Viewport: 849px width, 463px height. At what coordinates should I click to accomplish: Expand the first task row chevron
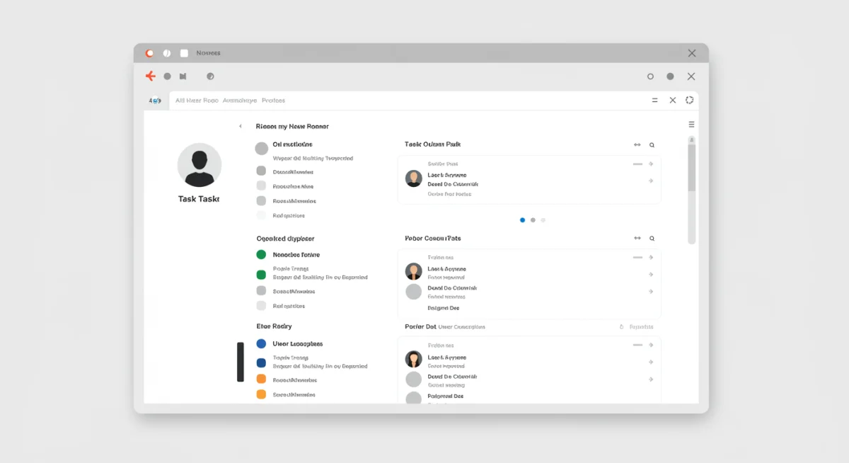[651, 164]
